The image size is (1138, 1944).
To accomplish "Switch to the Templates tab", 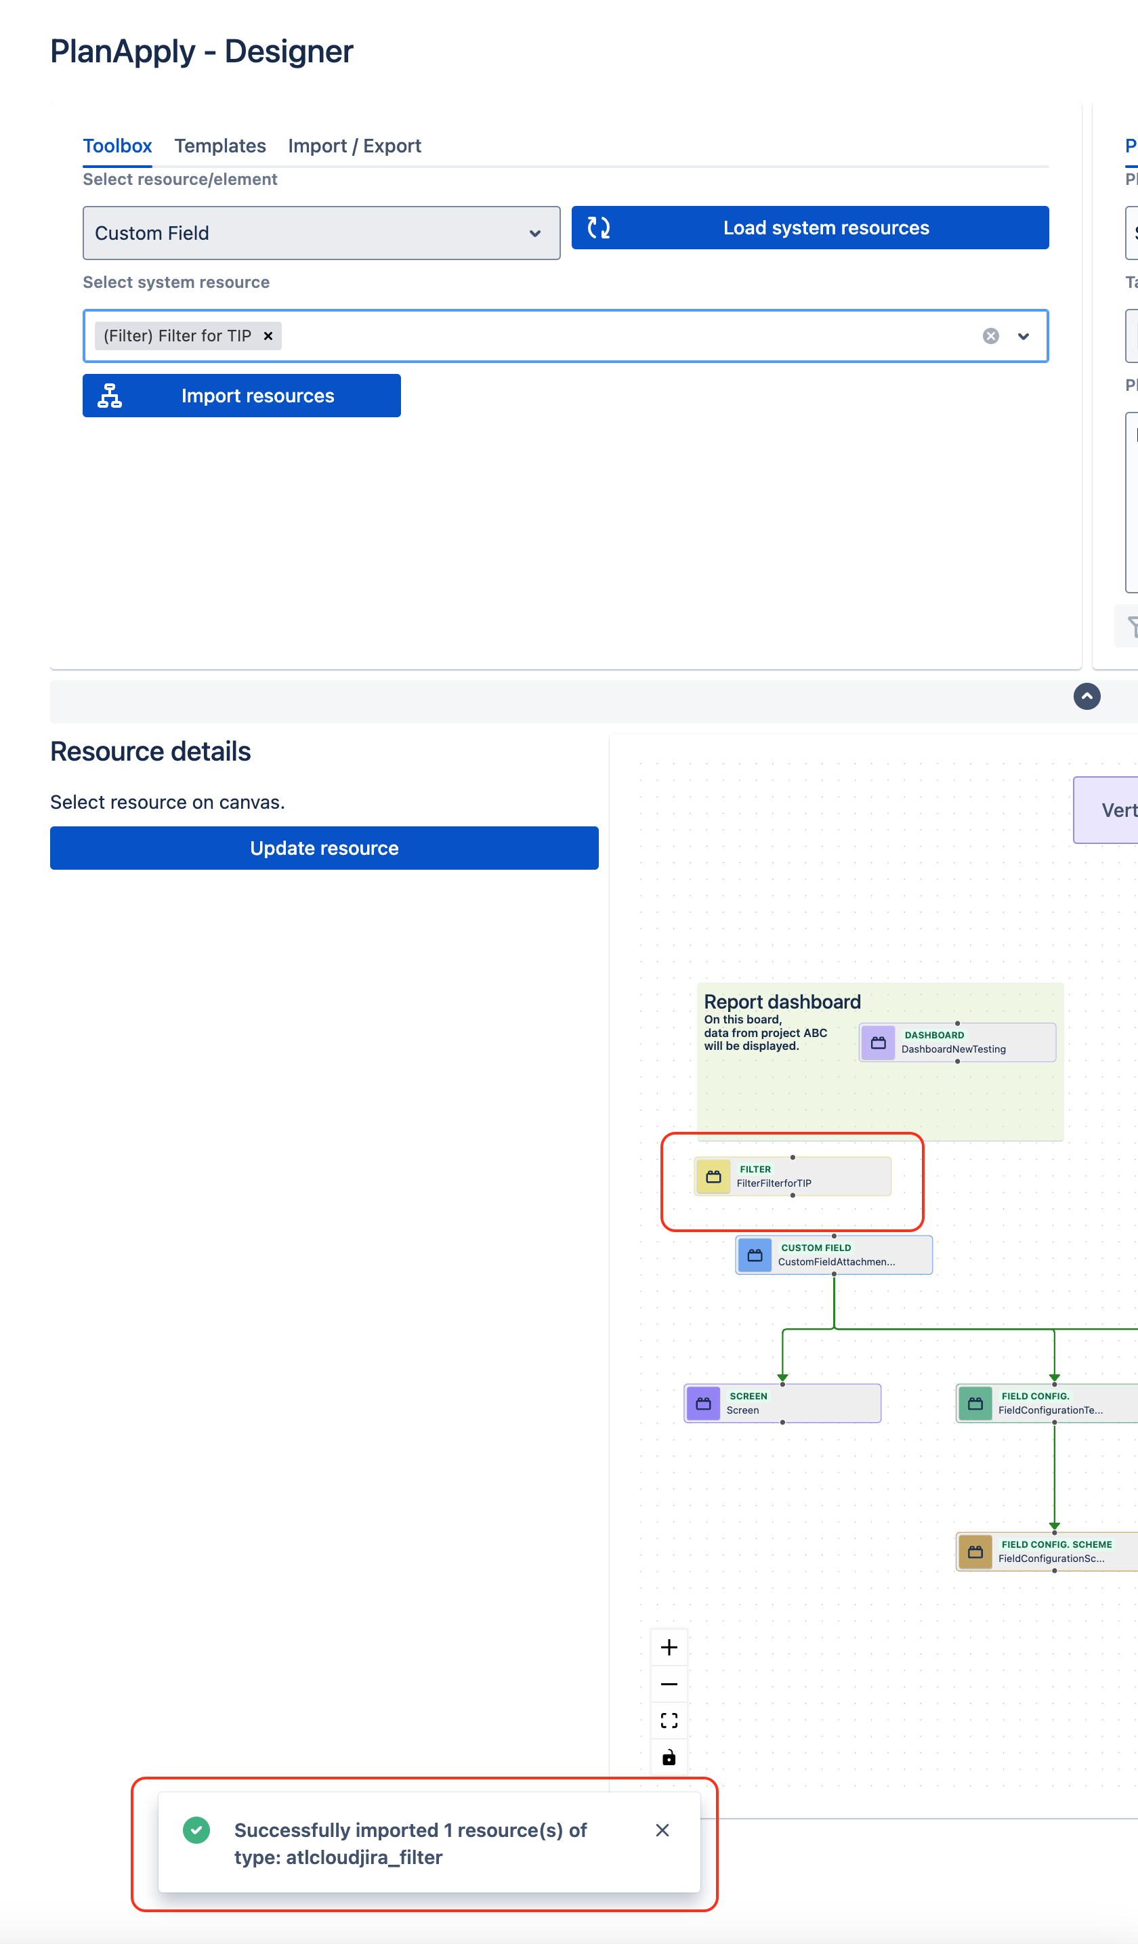I will [x=220, y=146].
